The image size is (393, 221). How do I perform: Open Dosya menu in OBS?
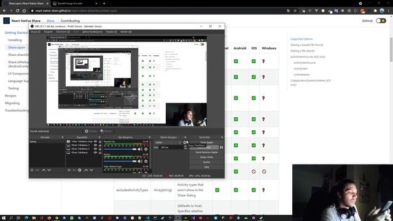point(36,32)
